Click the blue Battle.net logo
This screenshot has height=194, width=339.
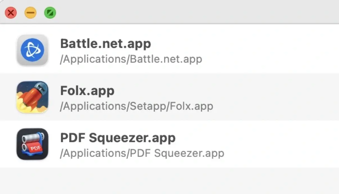point(32,50)
